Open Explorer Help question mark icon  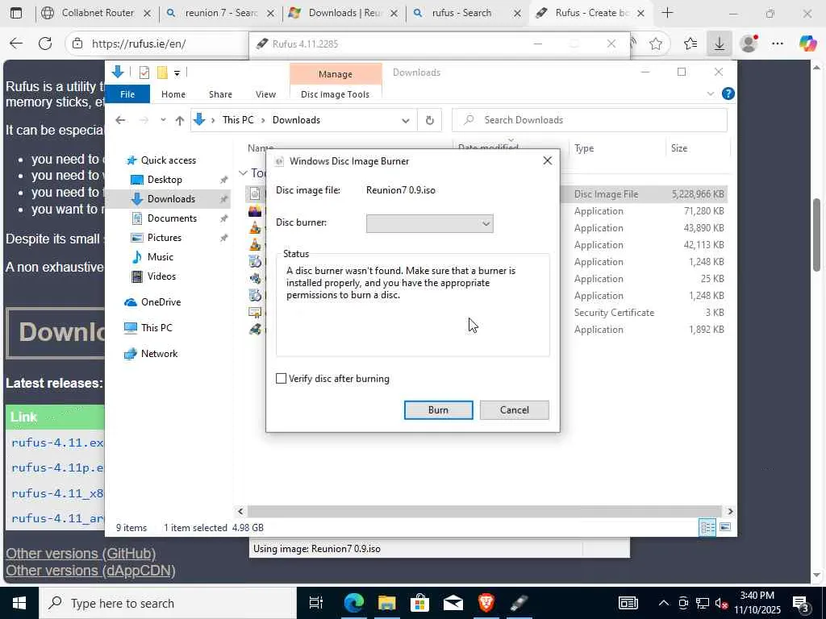(728, 93)
